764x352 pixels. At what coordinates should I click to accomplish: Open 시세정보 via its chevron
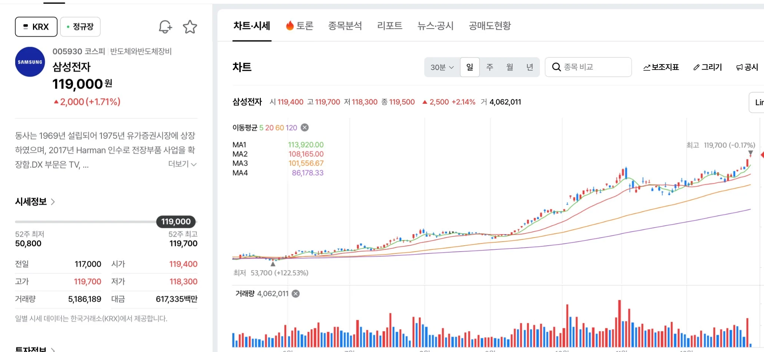[53, 202]
